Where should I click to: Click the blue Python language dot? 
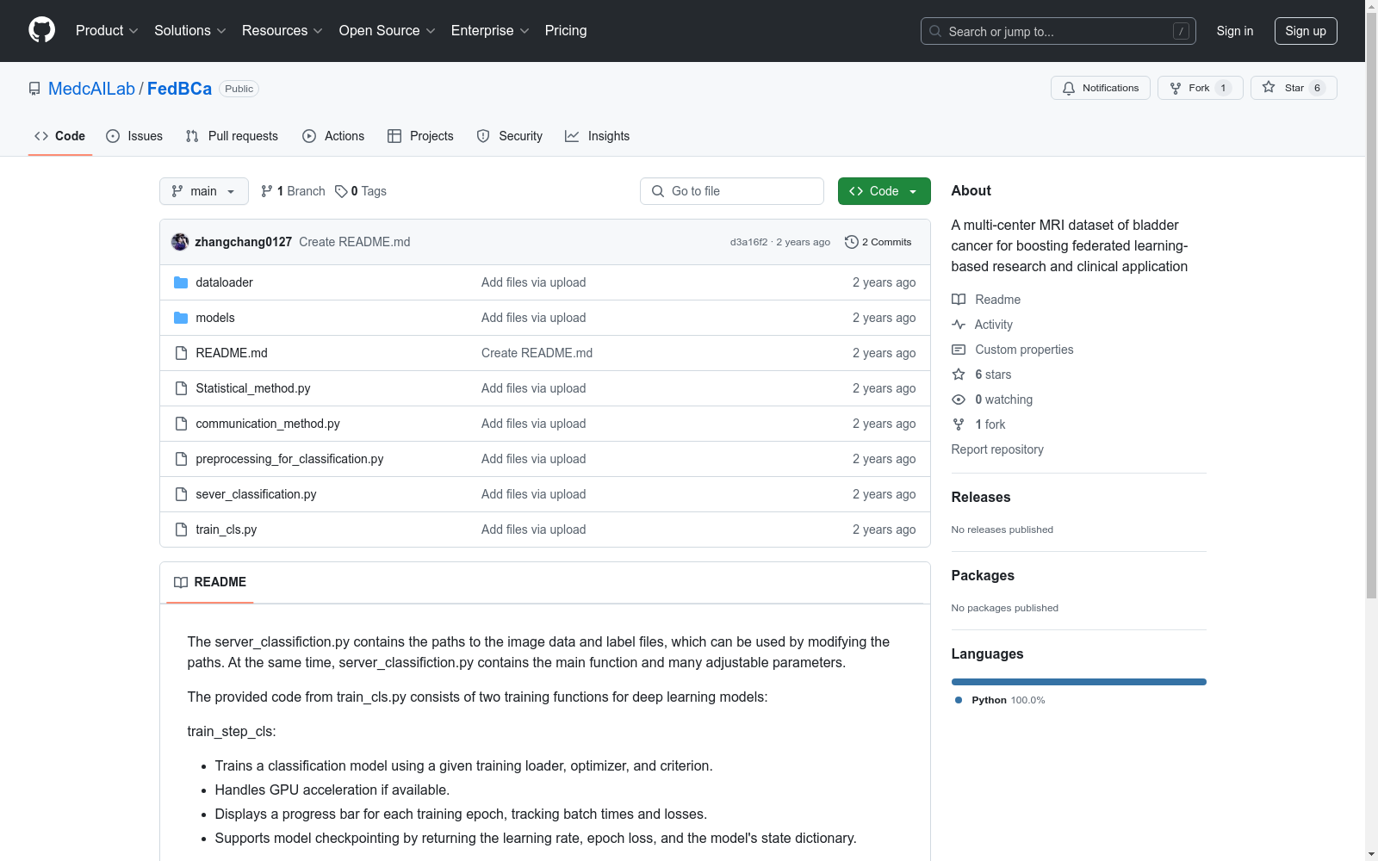click(x=959, y=700)
